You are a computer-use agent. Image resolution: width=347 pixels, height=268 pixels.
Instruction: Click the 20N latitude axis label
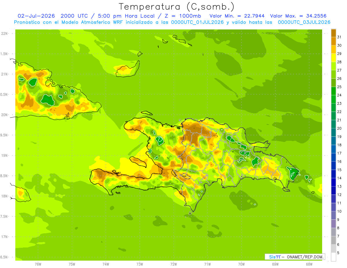[4, 115]
